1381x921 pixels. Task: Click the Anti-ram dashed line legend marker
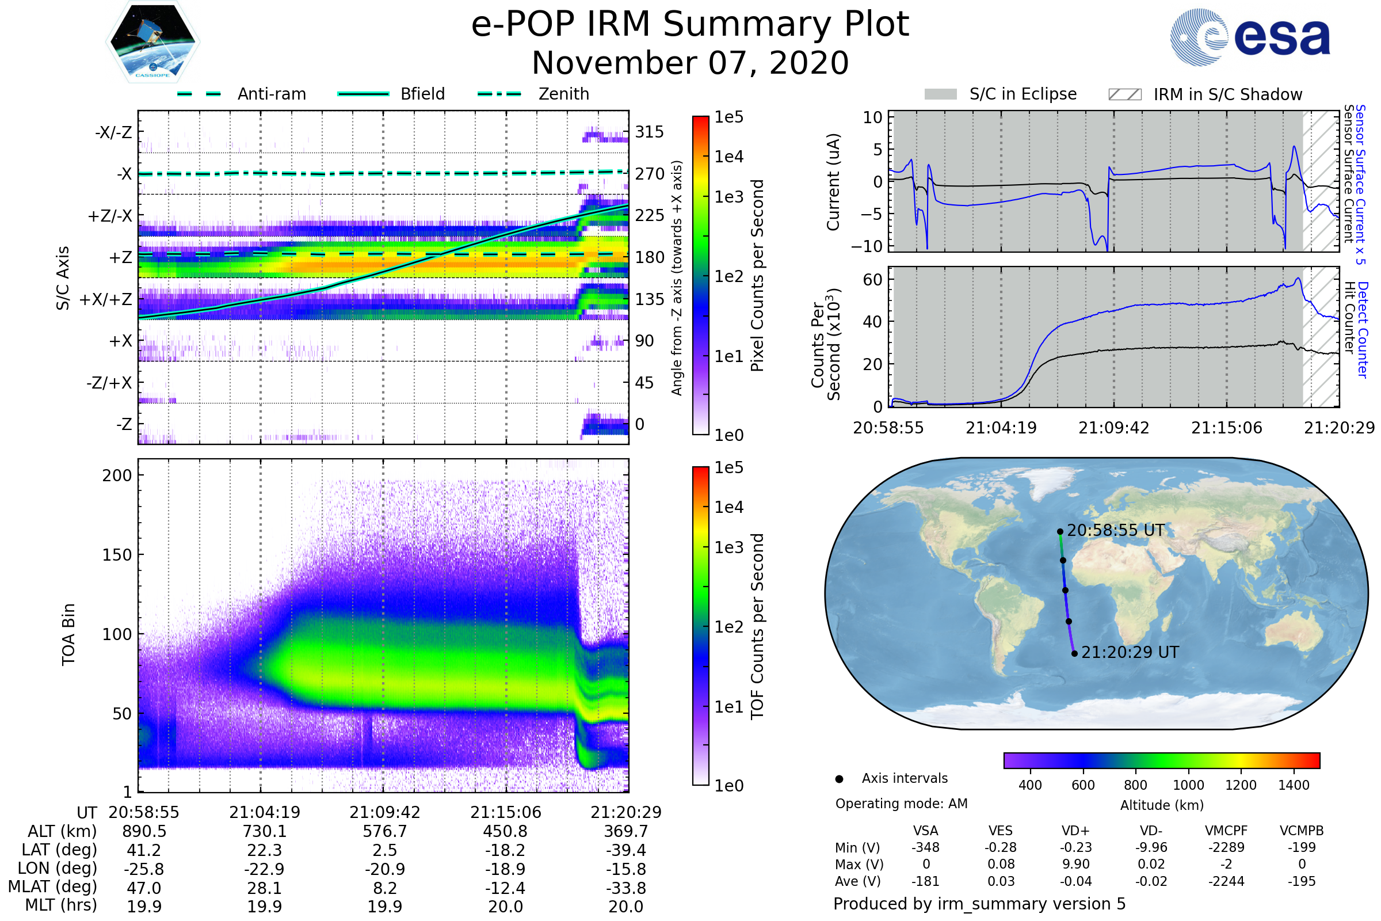coord(199,94)
